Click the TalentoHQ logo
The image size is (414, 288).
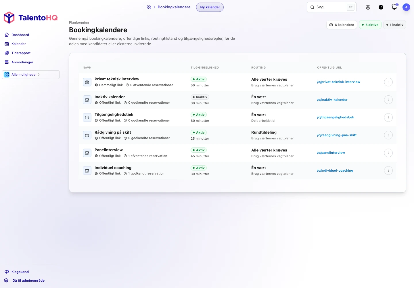[x=30, y=18]
